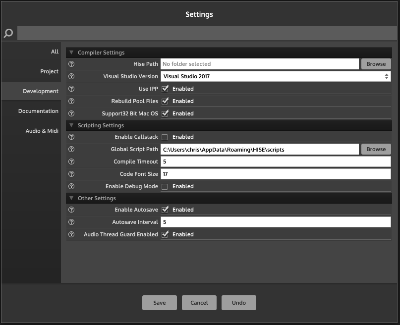Open the Project settings tab
This screenshot has width=400, height=325.
49,71
